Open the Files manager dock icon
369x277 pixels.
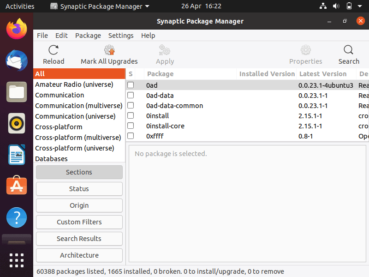point(17,92)
